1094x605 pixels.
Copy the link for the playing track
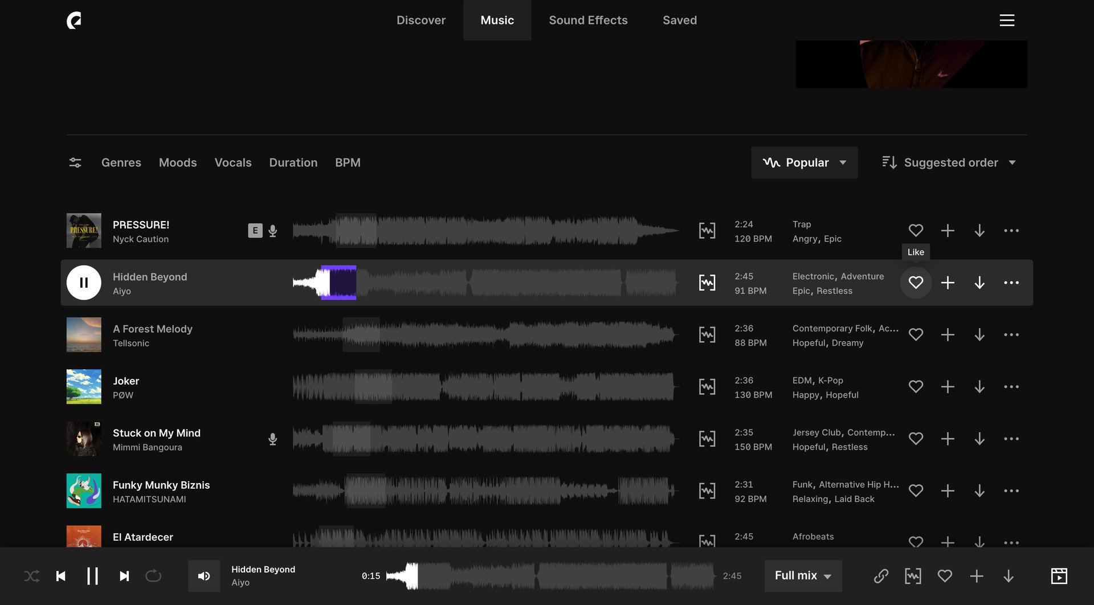(x=881, y=575)
